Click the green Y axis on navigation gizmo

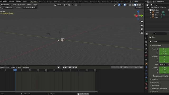click(142, 16)
